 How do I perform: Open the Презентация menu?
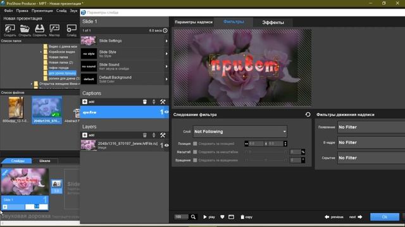(42, 11)
